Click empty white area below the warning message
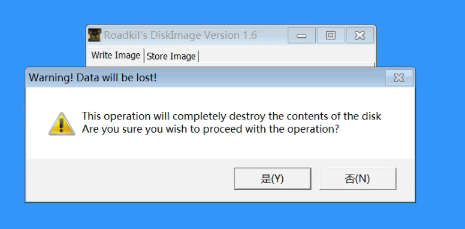Screen dimensions: 465x229 (219, 147)
